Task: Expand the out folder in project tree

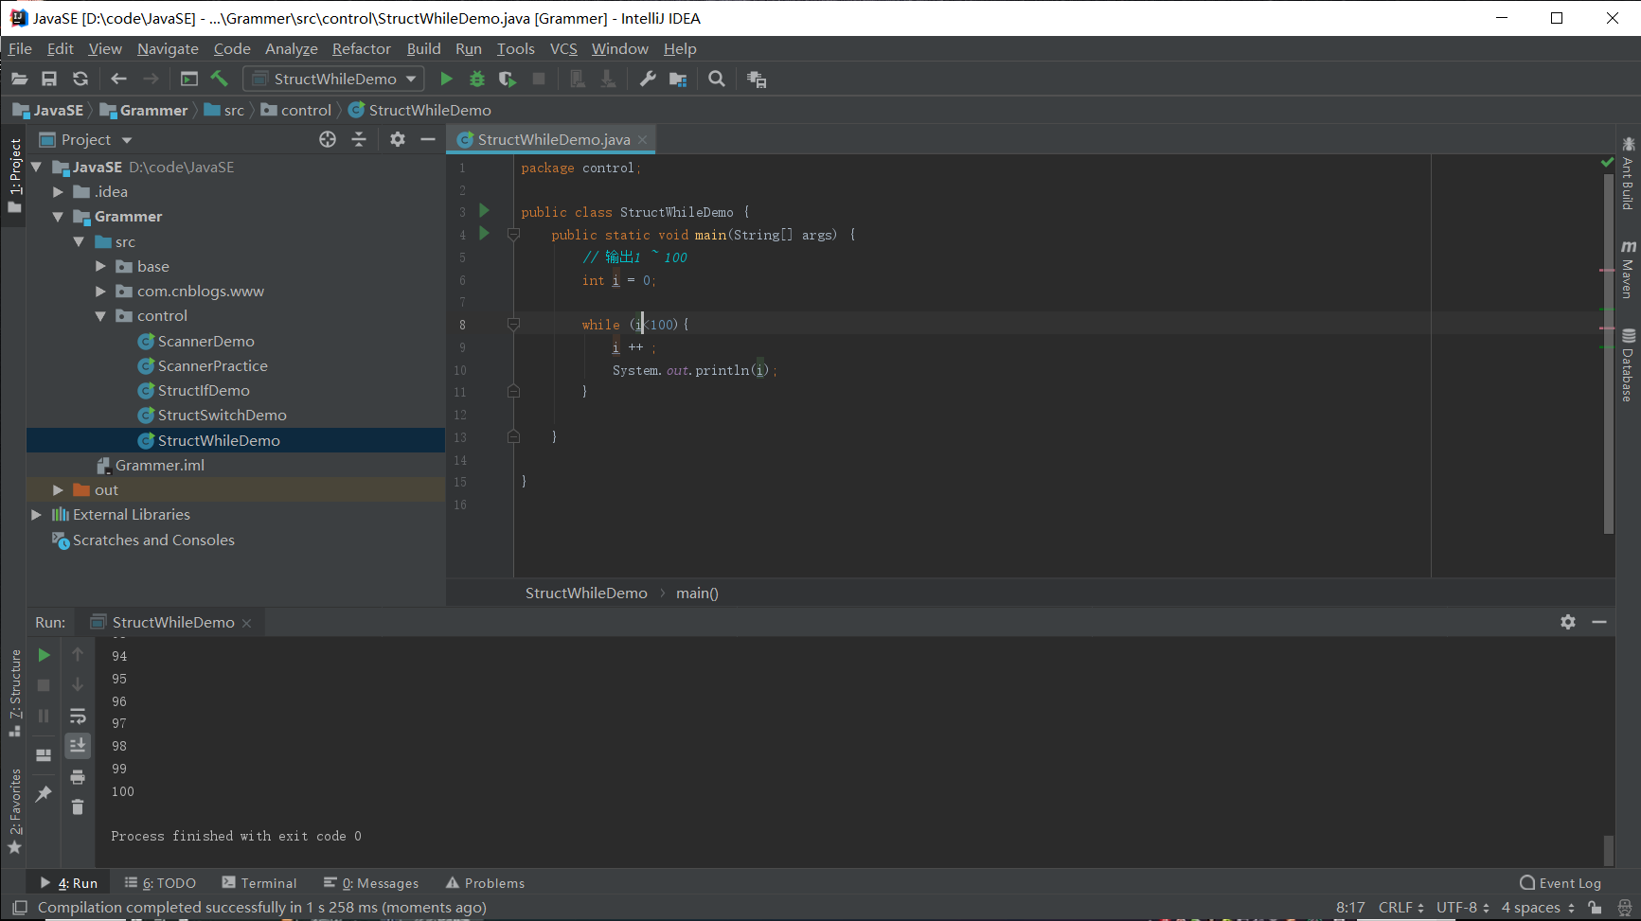Action: coord(58,490)
